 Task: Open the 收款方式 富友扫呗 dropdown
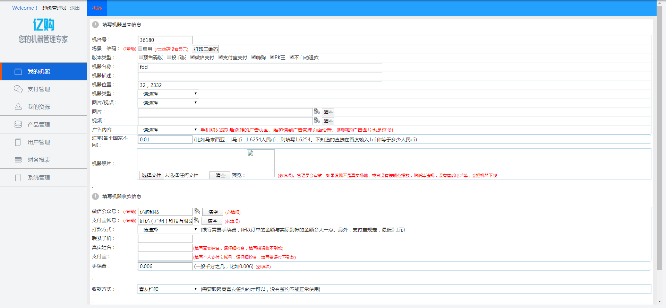coord(168,289)
